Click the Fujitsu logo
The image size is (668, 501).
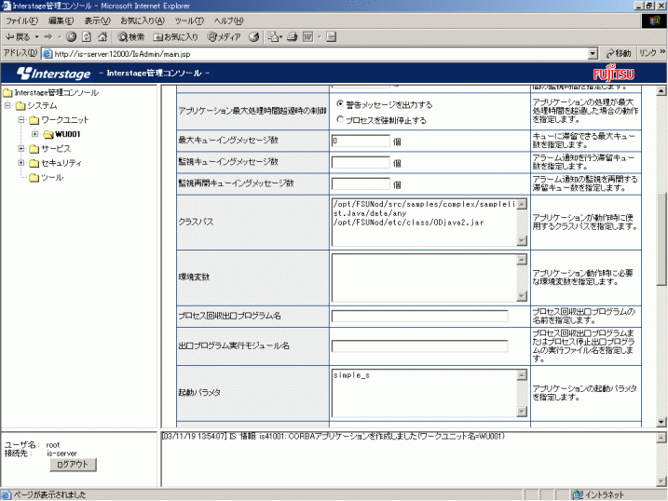(613, 74)
